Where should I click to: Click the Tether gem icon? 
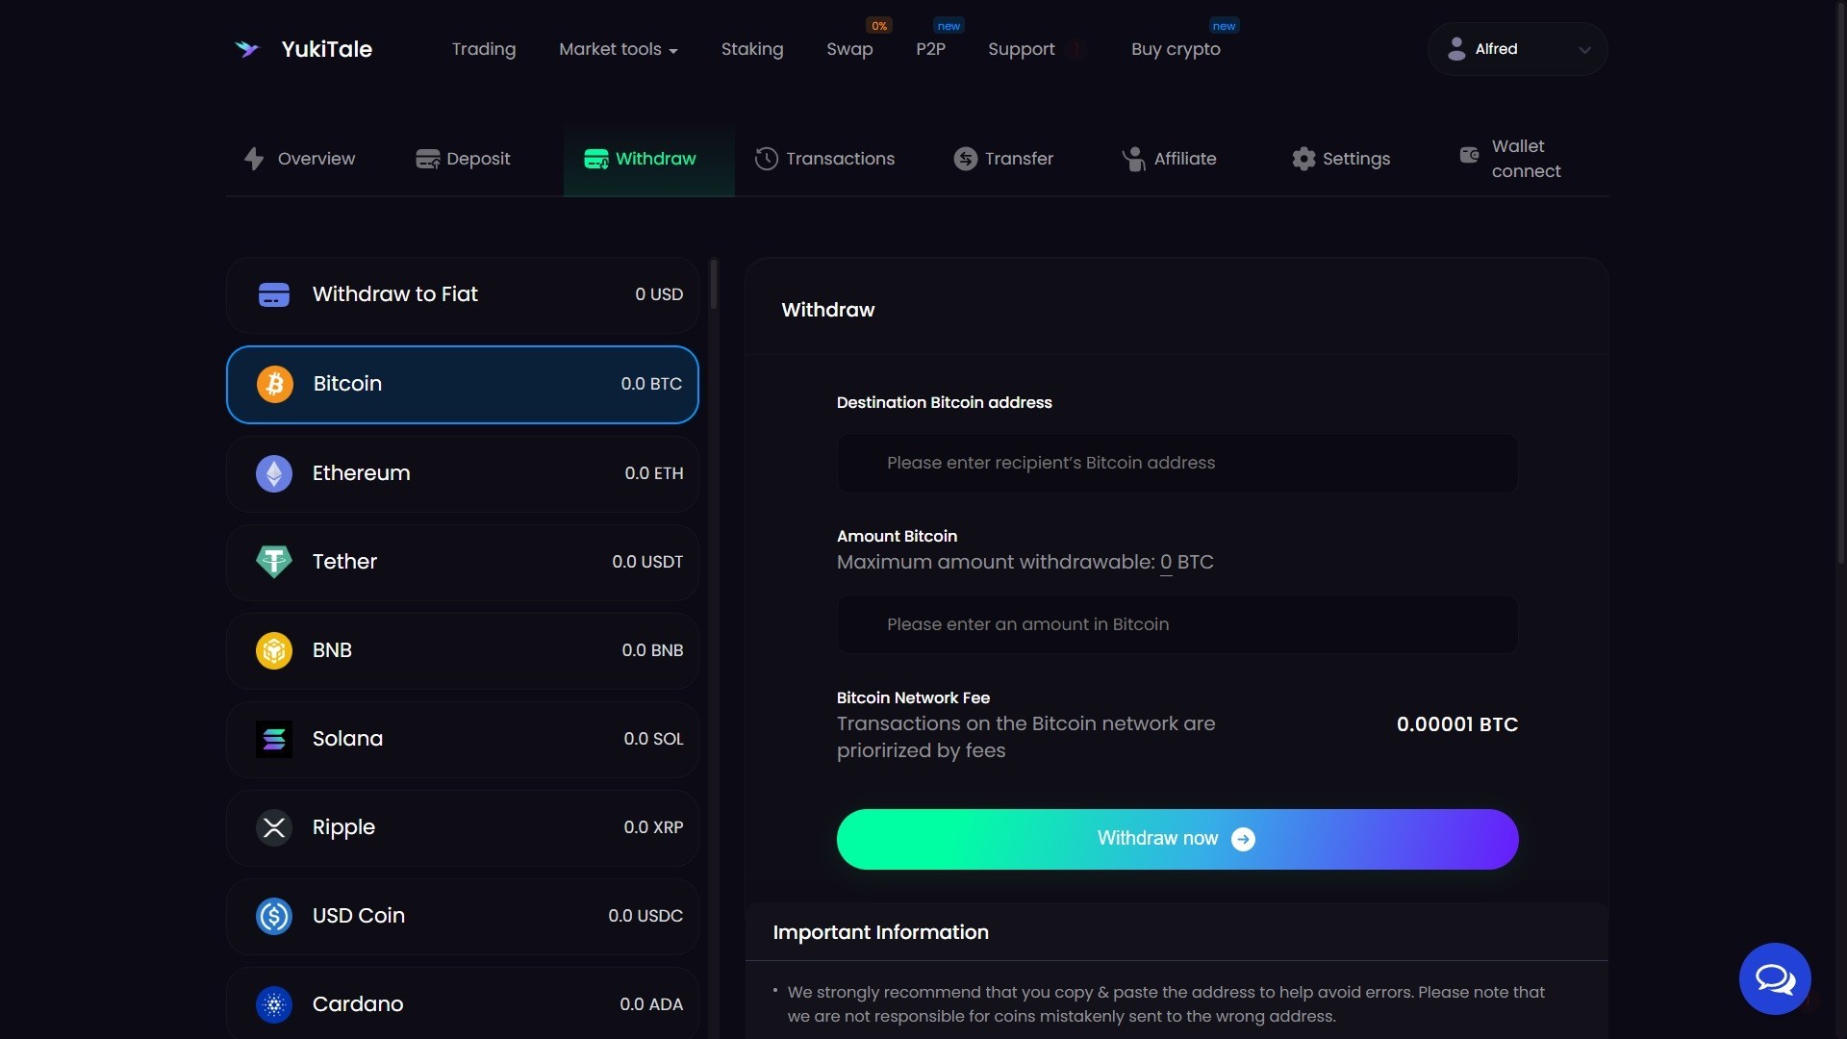pos(274,562)
